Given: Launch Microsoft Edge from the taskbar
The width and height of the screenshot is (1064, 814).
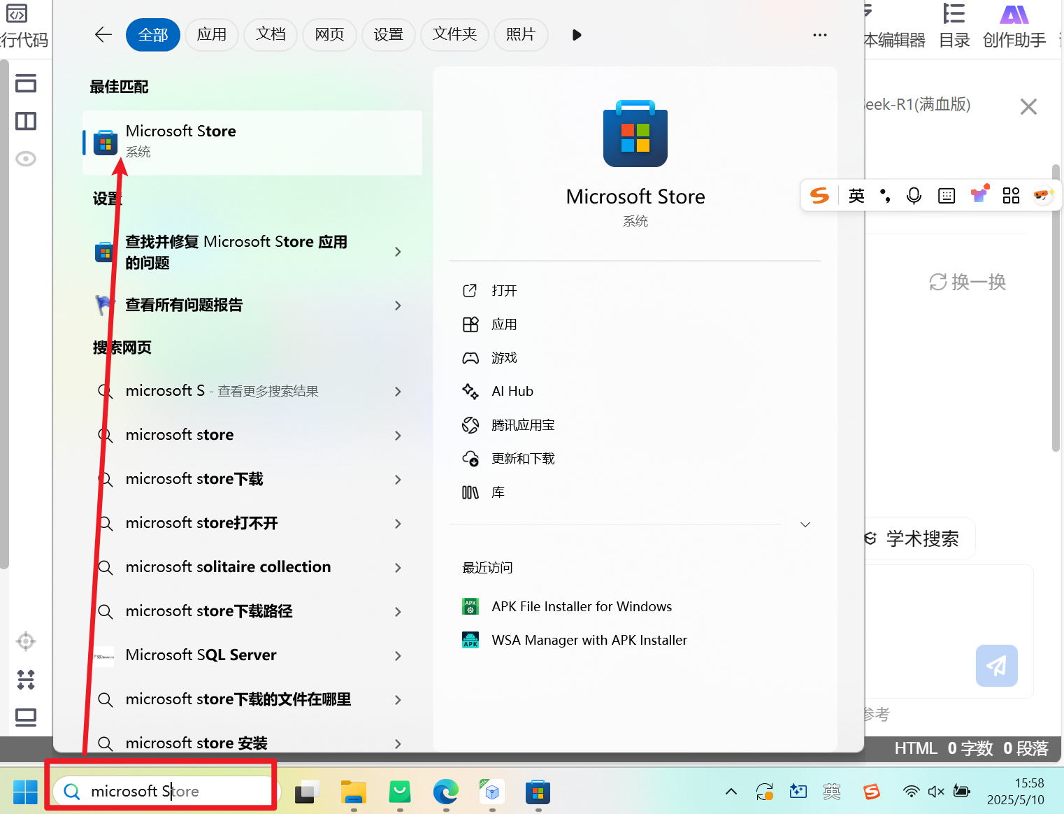Looking at the screenshot, I should (446, 792).
